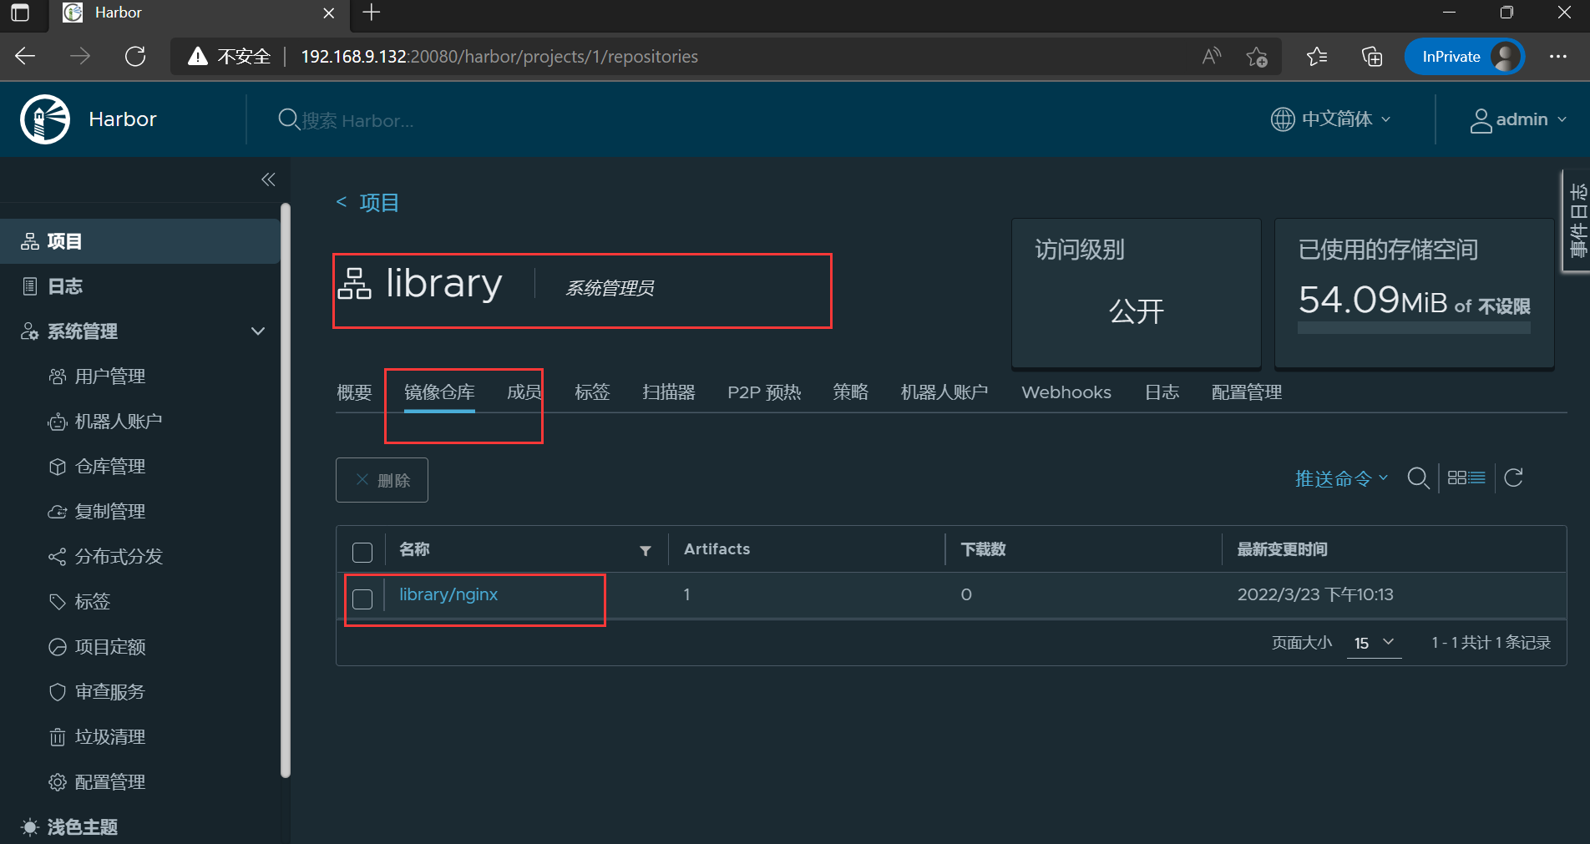
Task: Open the browser favorites list icon
Action: coord(1317,56)
